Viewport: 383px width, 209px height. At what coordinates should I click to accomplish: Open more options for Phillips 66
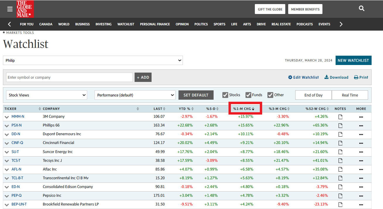361,126
